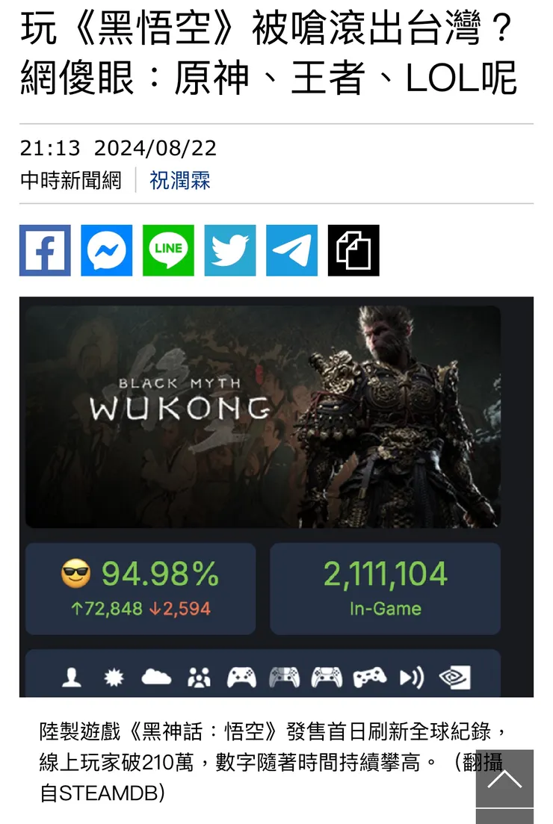Viewport: 553px width, 824px height.
Task: Tweet the article using the Twitter icon
Action: coord(230,251)
